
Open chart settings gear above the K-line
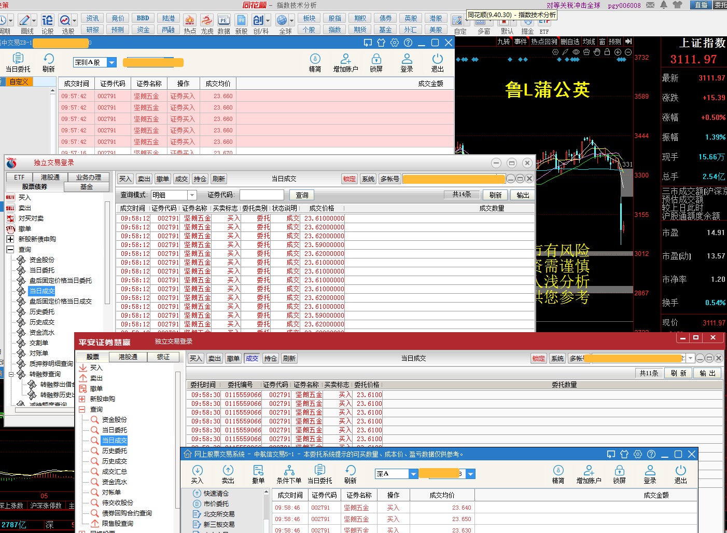pyautogui.click(x=555, y=52)
